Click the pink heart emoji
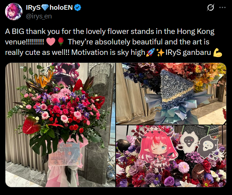The height and width of the screenshot is (195, 232). [51, 42]
